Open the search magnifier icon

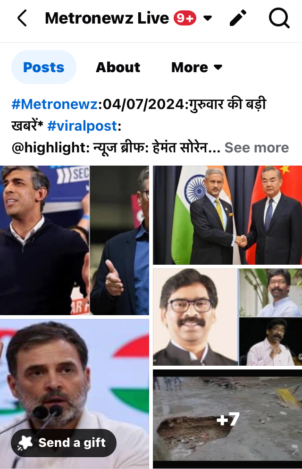(x=279, y=18)
